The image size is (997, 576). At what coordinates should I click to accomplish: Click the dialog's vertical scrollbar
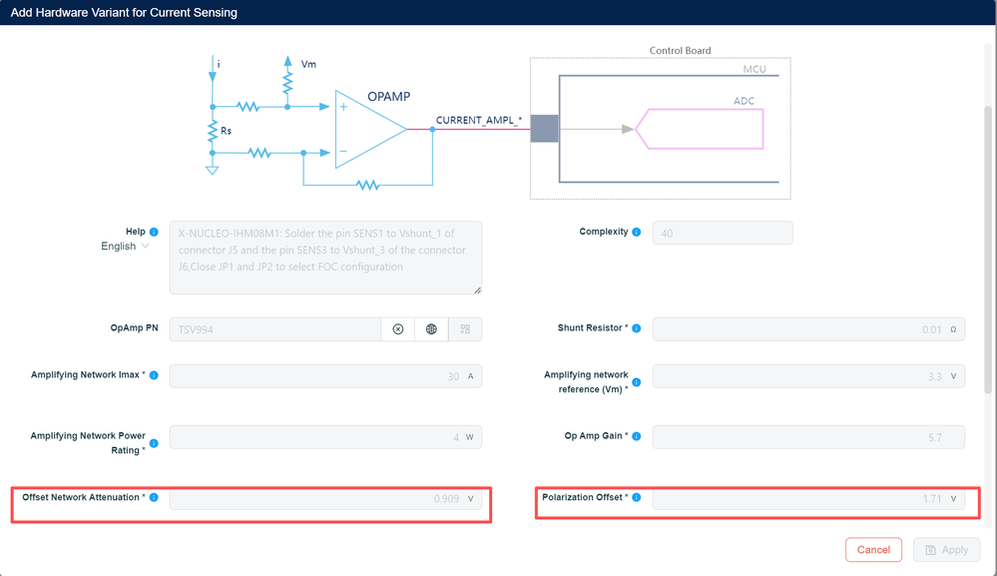[989, 250]
